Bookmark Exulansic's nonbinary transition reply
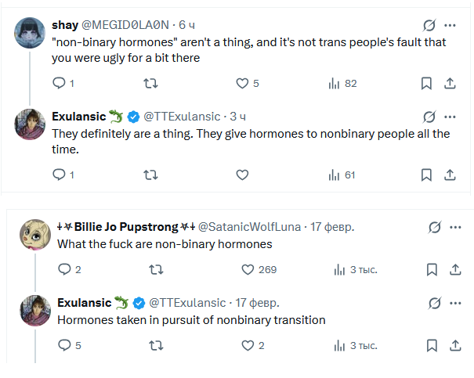 (432, 345)
